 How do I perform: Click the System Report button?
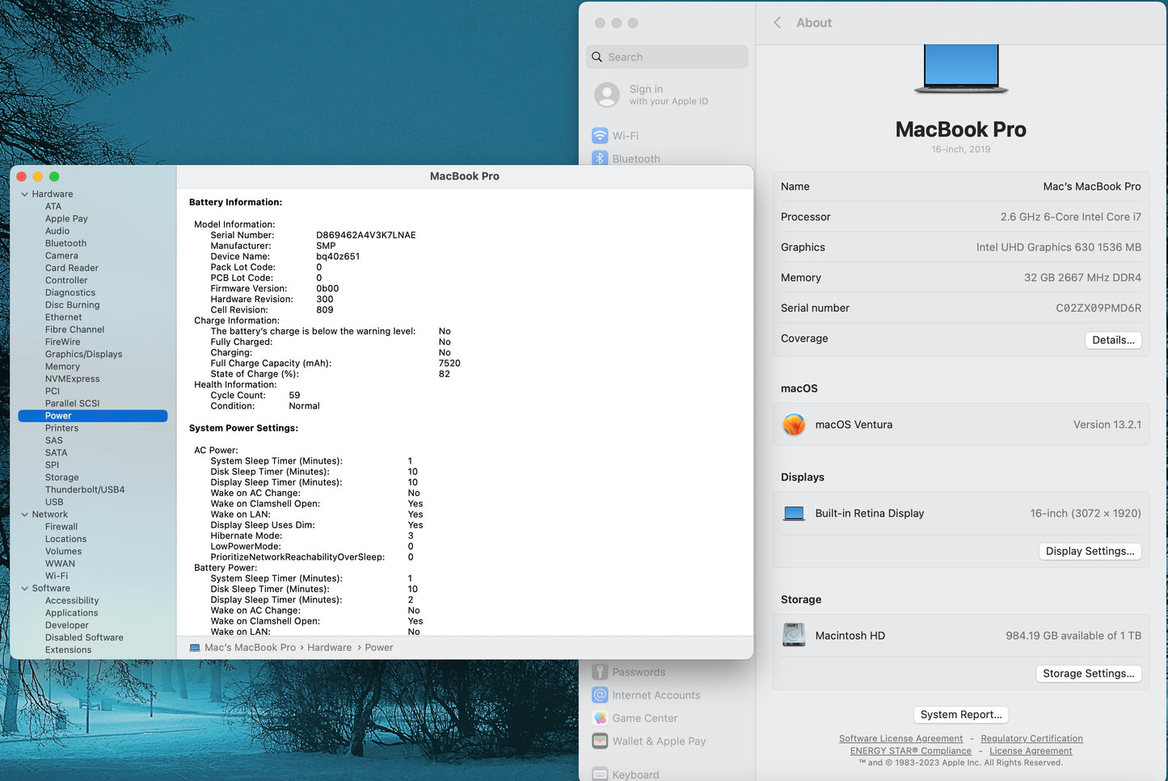point(960,715)
